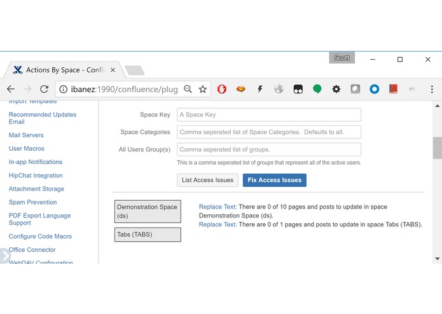The height and width of the screenshot is (314, 442).
Task: Open the red stop-hand extension icon
Action: 222,89
